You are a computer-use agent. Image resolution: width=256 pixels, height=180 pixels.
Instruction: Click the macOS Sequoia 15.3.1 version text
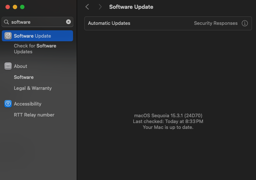tap(168, 116)
